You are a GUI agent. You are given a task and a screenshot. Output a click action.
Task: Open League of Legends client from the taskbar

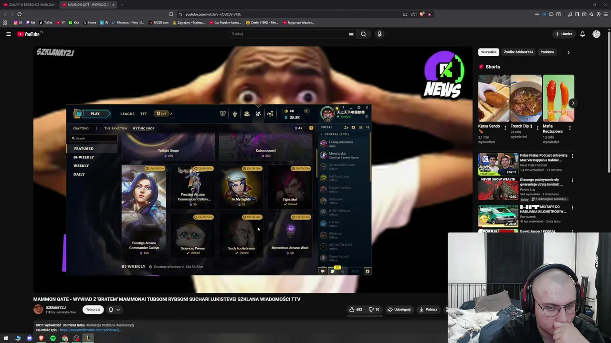(88, 338)
